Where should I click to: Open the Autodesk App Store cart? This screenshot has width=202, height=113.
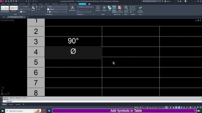pos(178,1)
